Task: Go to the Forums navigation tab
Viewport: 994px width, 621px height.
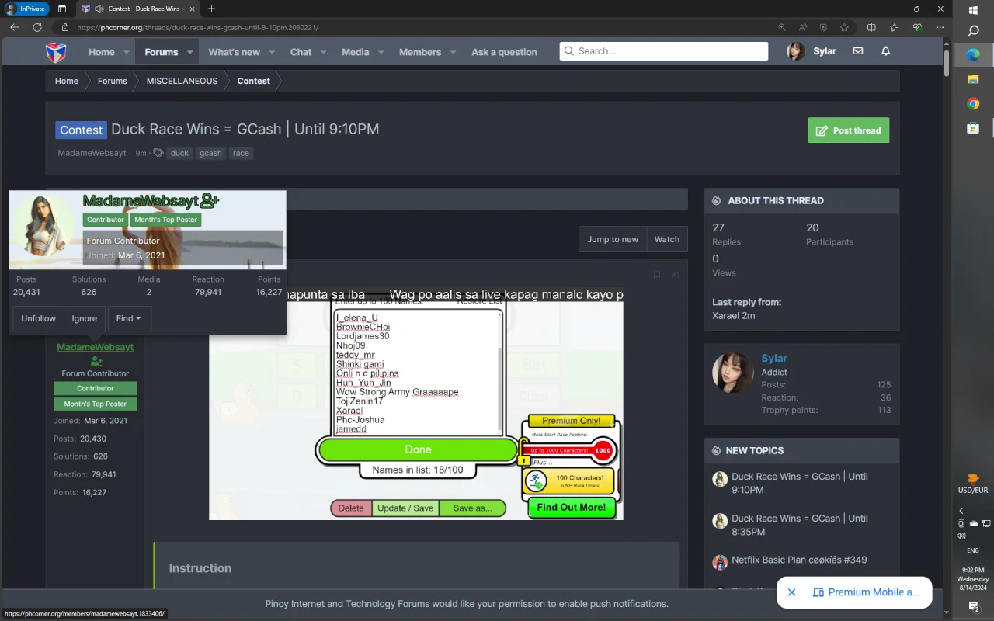Action: pyautogui.click(x=162, y=52)
